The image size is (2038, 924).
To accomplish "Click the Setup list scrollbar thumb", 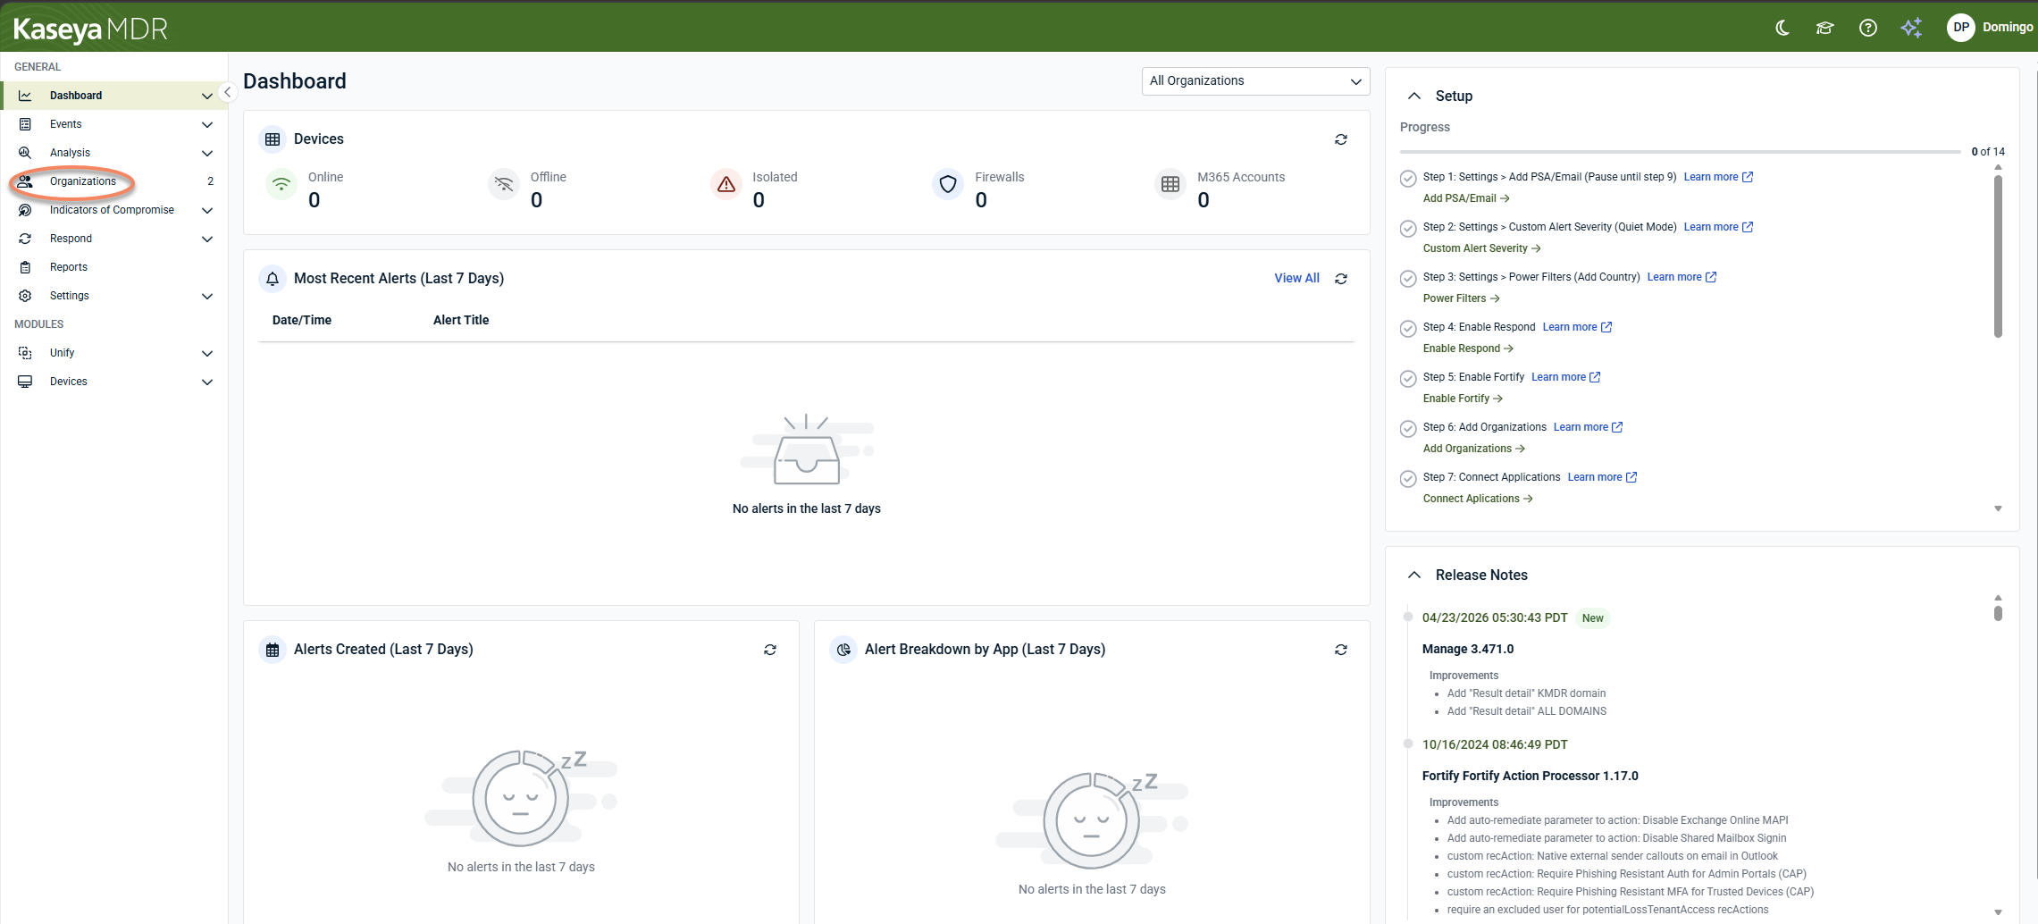I will (x=1998, y=256).
